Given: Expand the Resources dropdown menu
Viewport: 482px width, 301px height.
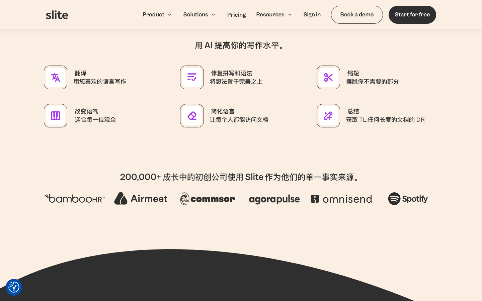Looking at the screenshot, I should pos(274,15).
